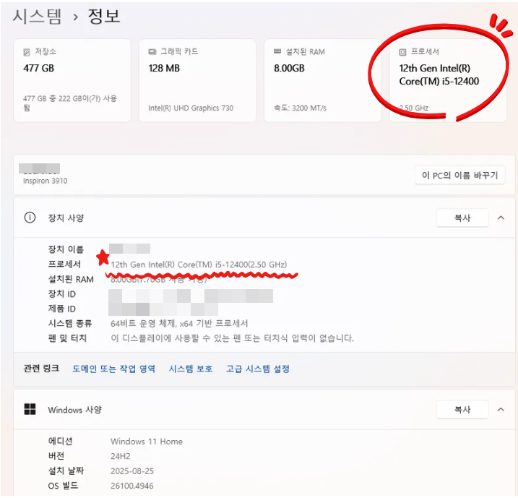The image size is (518, 498).
Task: Open the 그래픽 카드 128 MB card
Action: pyautogui.click(x=197, y=80)
